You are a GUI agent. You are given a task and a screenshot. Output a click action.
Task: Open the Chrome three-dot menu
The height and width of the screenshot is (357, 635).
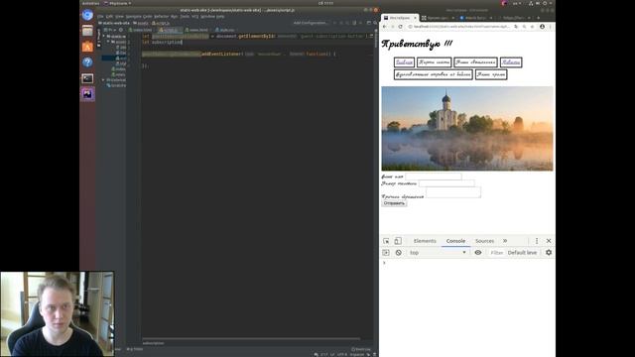point(551,27)
